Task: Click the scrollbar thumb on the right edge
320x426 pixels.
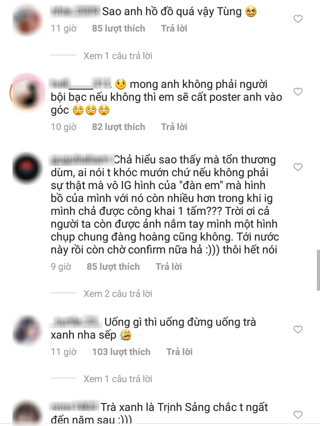Action: 318,270
